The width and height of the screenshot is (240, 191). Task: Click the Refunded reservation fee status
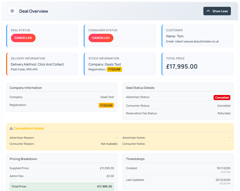click(x=224, y=113)
